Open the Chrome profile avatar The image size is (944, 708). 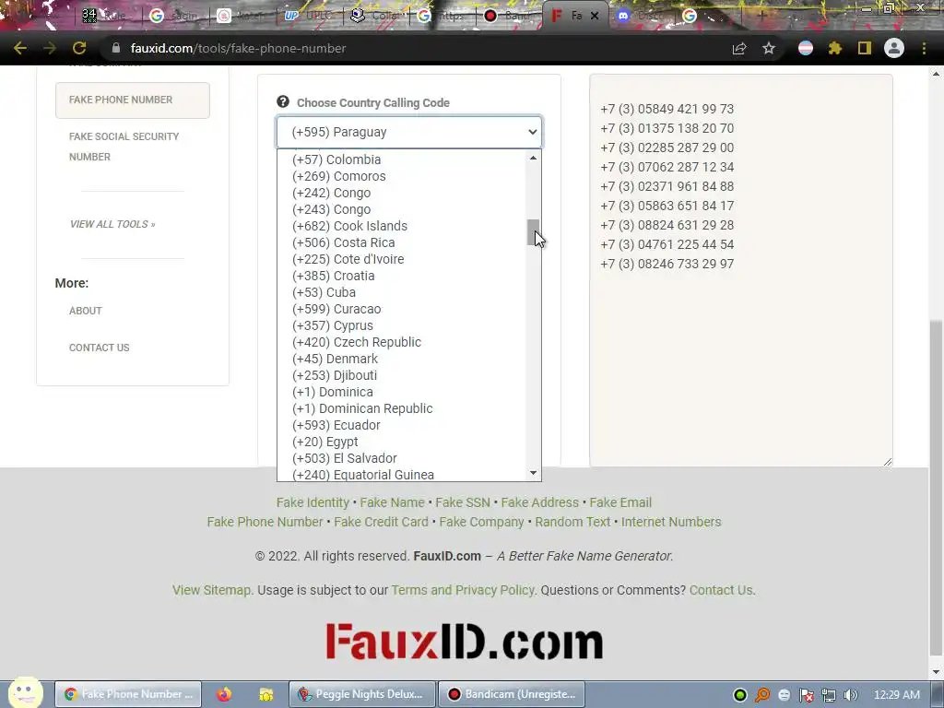[894, 48]
